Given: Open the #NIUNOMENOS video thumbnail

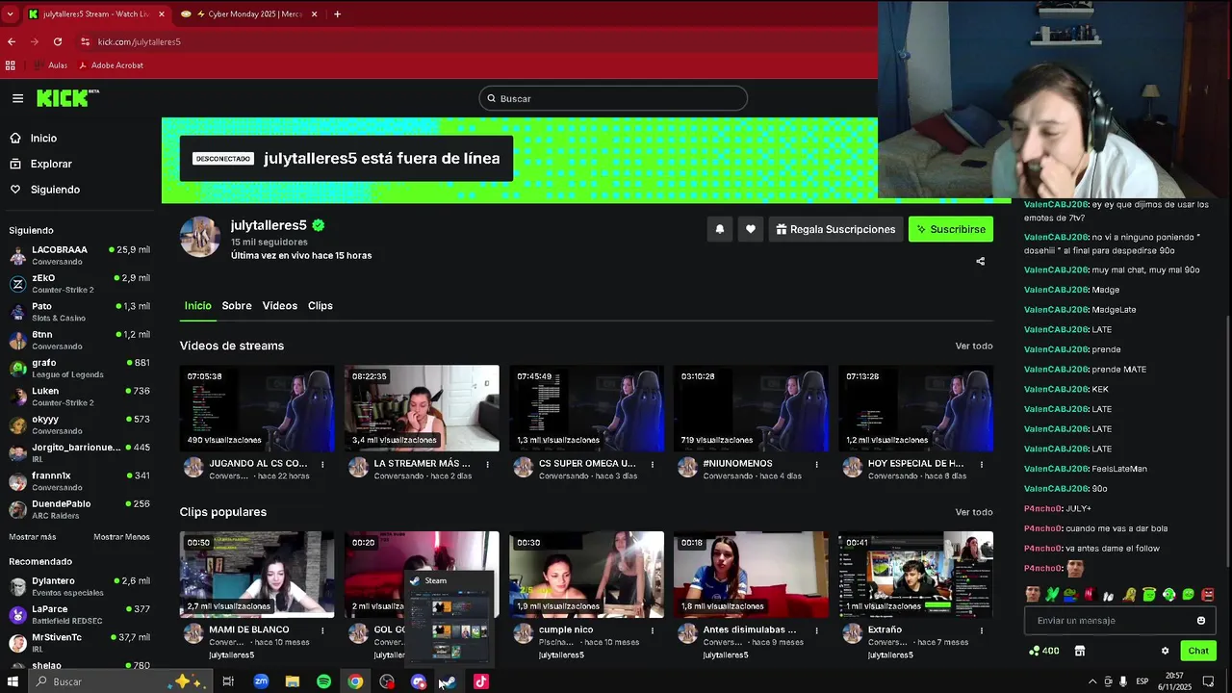Looking at the screenshot, I should pyautogui.click(x=751, y=408).
